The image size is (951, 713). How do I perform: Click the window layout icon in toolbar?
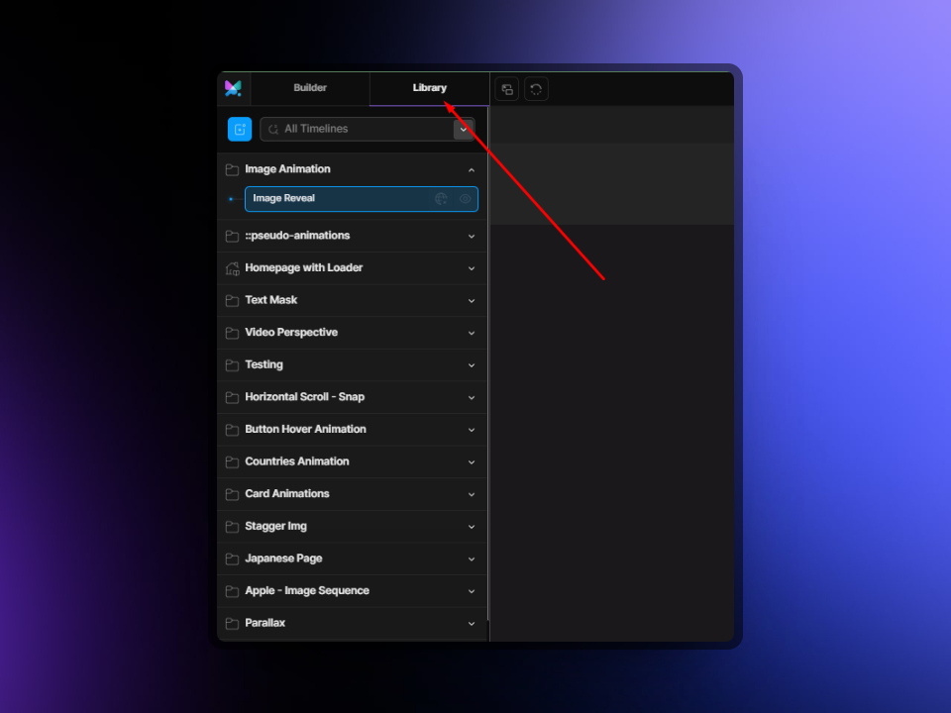(x=507, y=90)
